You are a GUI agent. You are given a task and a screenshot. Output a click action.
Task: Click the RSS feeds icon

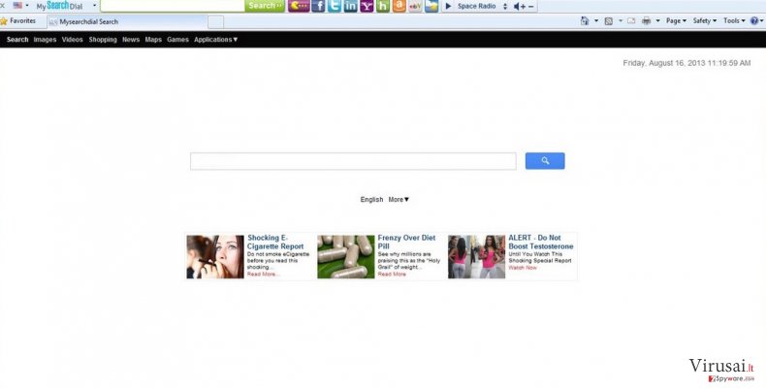(x=609, y=21)
